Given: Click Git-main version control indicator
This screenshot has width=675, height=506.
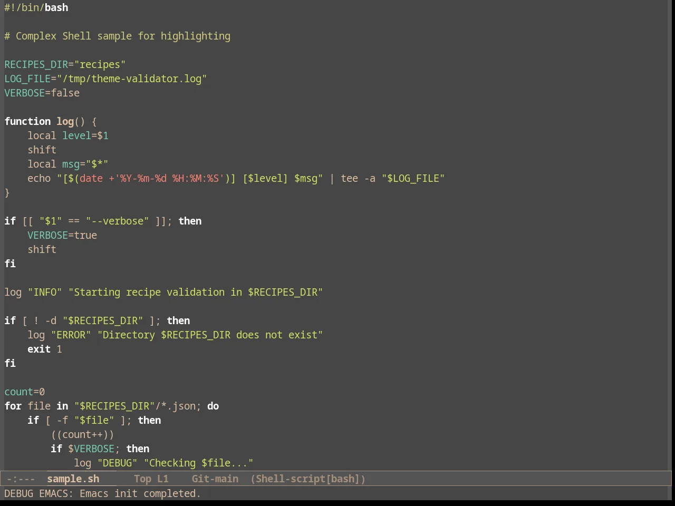Looking at the screenshot, I should [x=215, y=479].
